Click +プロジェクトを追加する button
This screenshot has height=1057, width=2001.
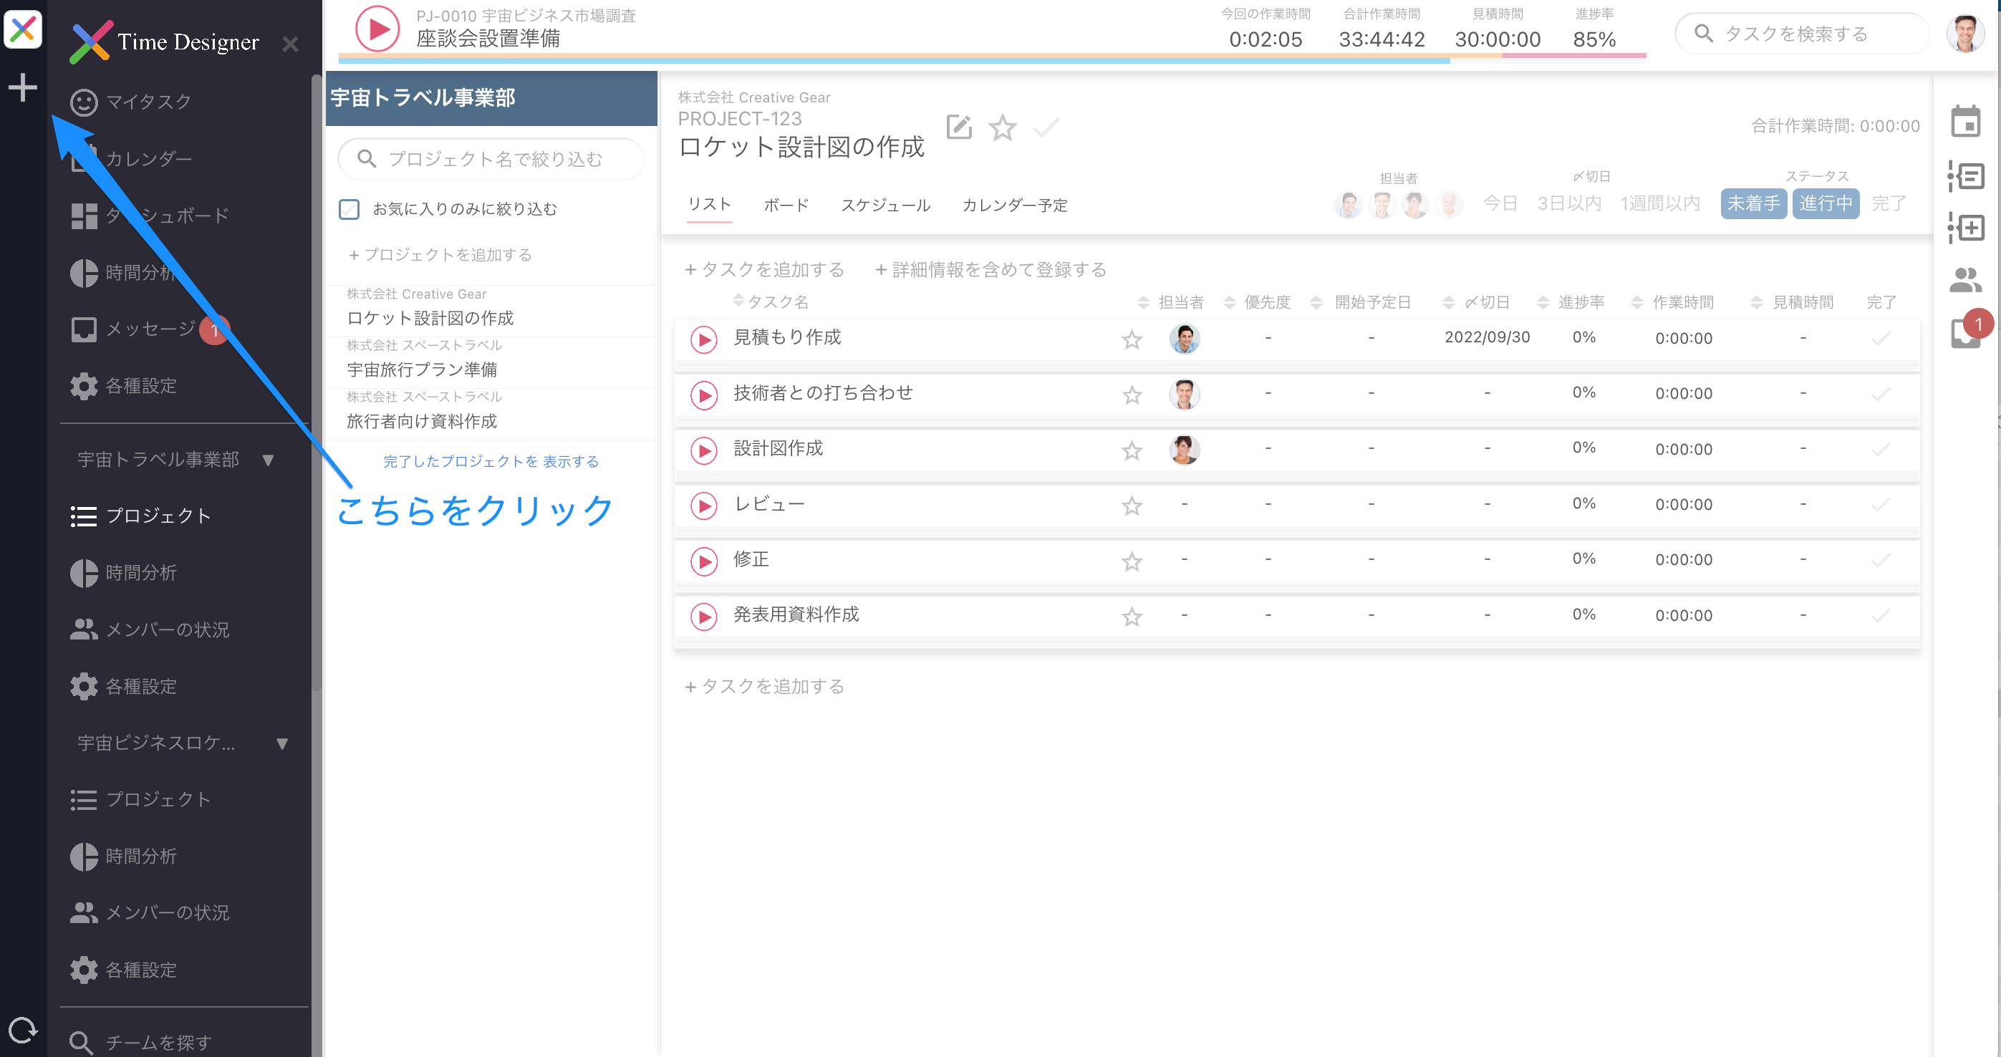coord(440,255)
